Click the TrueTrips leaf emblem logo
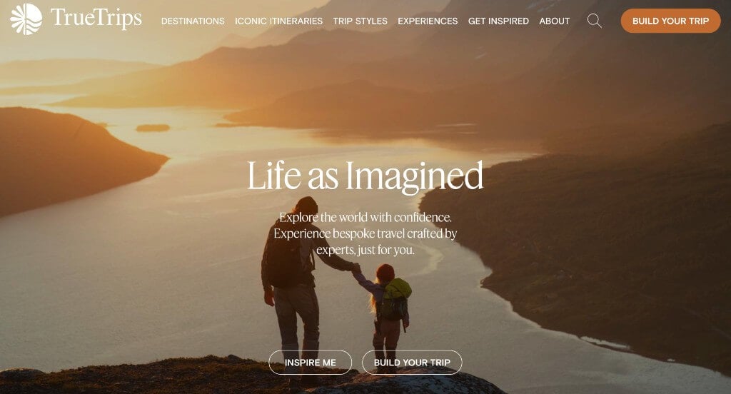 (x=26, y=19)
